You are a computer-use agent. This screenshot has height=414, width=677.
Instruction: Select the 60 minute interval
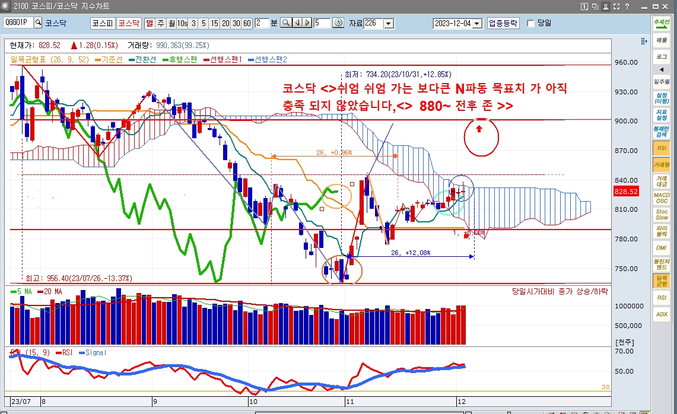click(247, 23)
